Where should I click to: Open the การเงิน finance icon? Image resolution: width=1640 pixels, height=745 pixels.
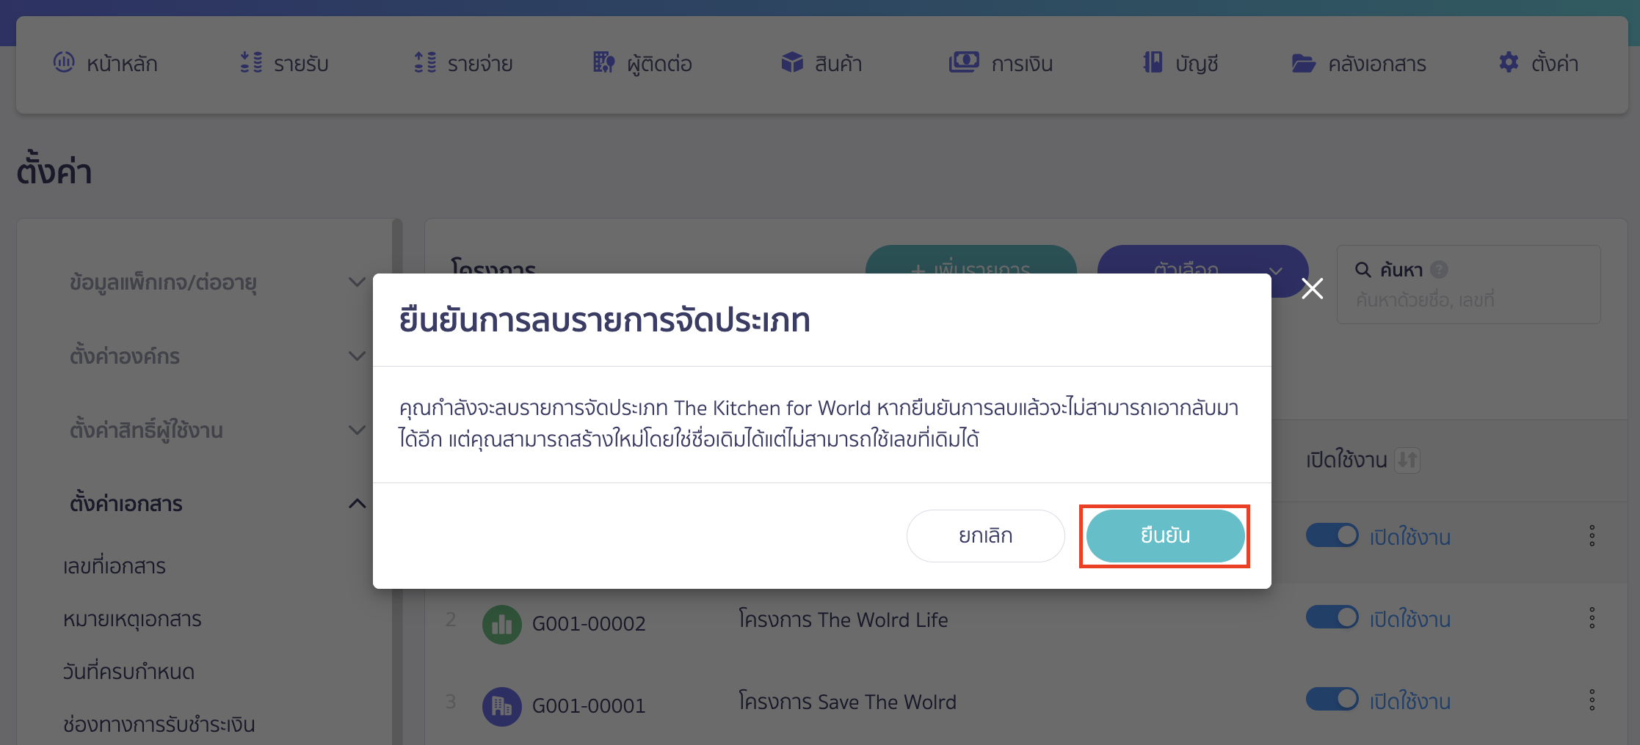[964, 62]
